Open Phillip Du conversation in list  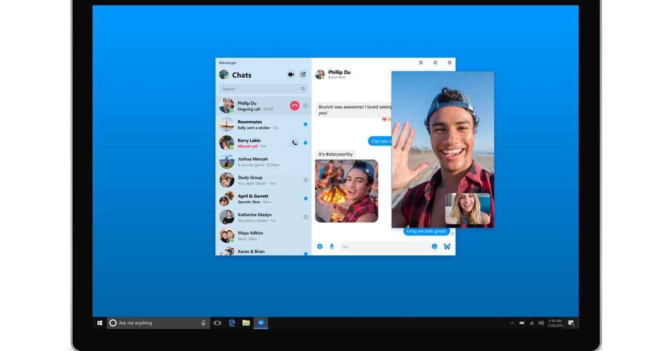[263, 106]
